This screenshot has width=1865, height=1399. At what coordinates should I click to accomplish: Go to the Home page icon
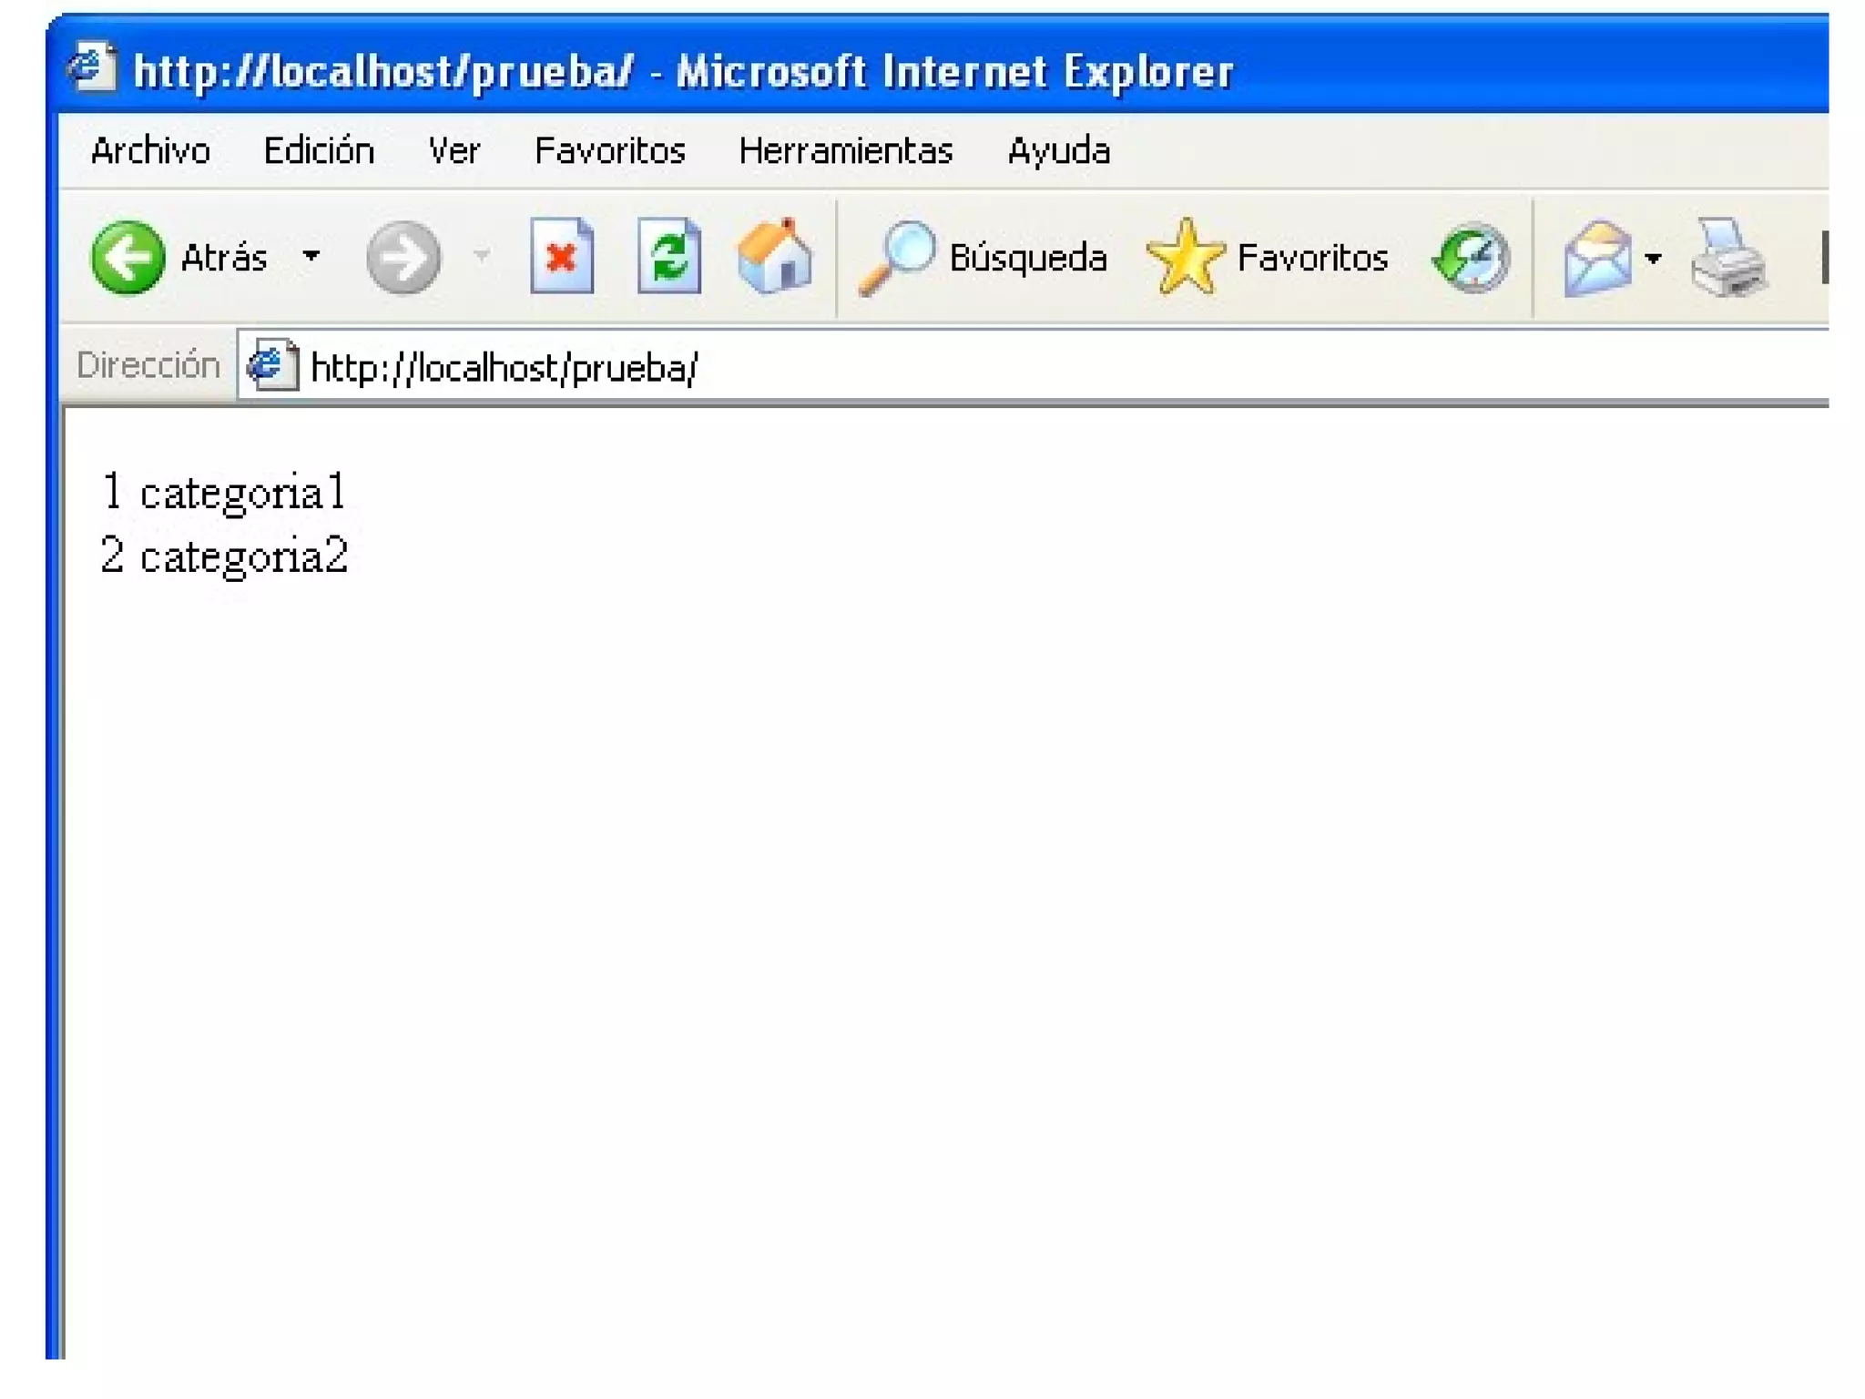coord(775,258)
